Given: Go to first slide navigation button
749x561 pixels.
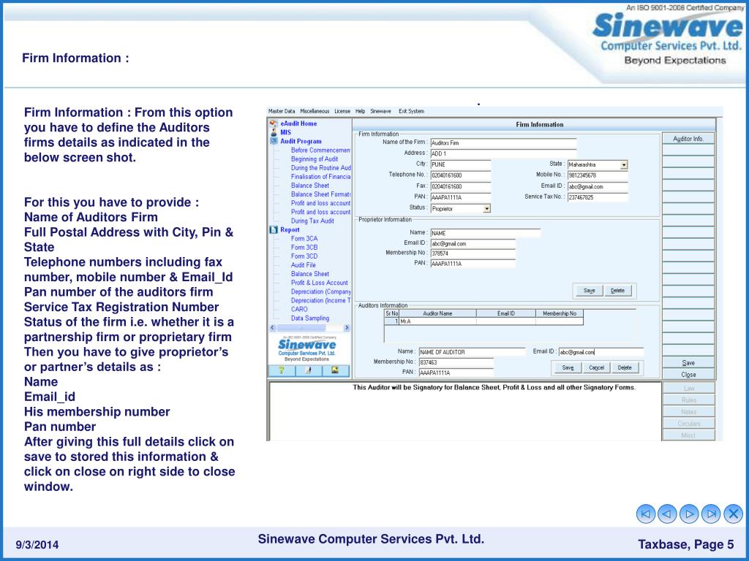Looking at the screenshot, I should (x=645, y=514).
